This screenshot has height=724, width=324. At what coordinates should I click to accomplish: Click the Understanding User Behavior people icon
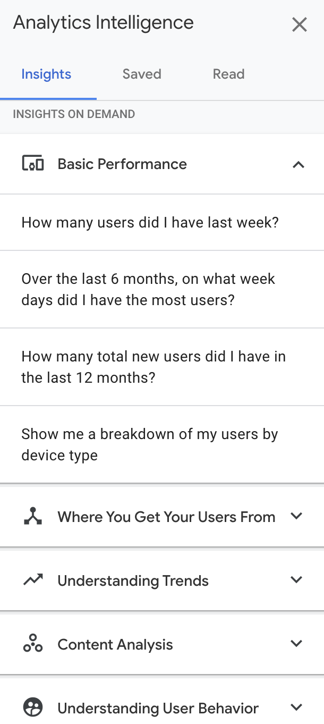(33, 708)
